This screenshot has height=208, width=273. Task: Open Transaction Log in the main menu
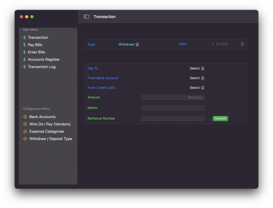(42, 67)
